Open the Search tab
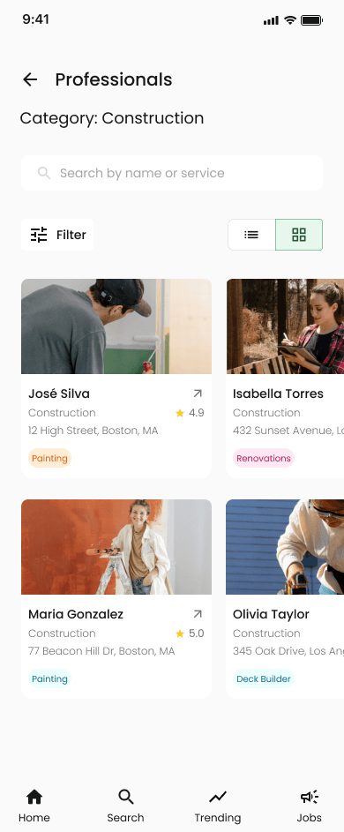Image resolution: width=344 pixels, height=832 pixels. coord(125,806)
